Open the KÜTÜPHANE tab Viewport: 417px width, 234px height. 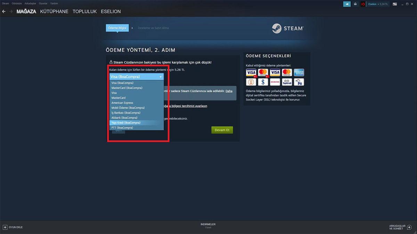(54, 11)
